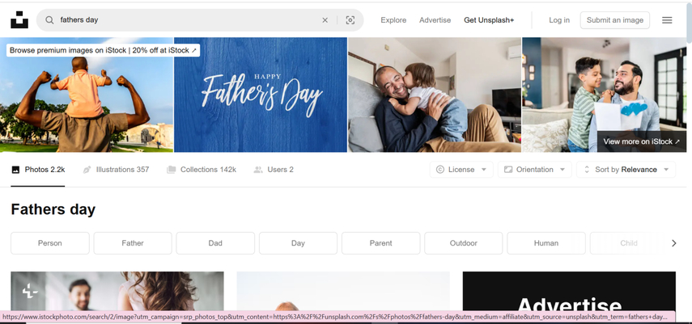Switch to the Users 2 tab
The image size is (692, 324).
[274, 170]
